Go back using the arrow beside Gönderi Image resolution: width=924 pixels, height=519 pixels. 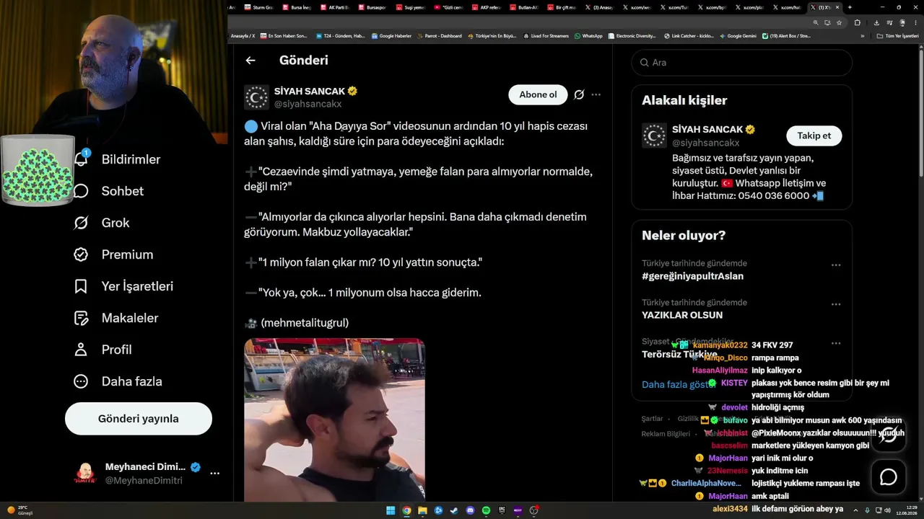coord(250,61)
